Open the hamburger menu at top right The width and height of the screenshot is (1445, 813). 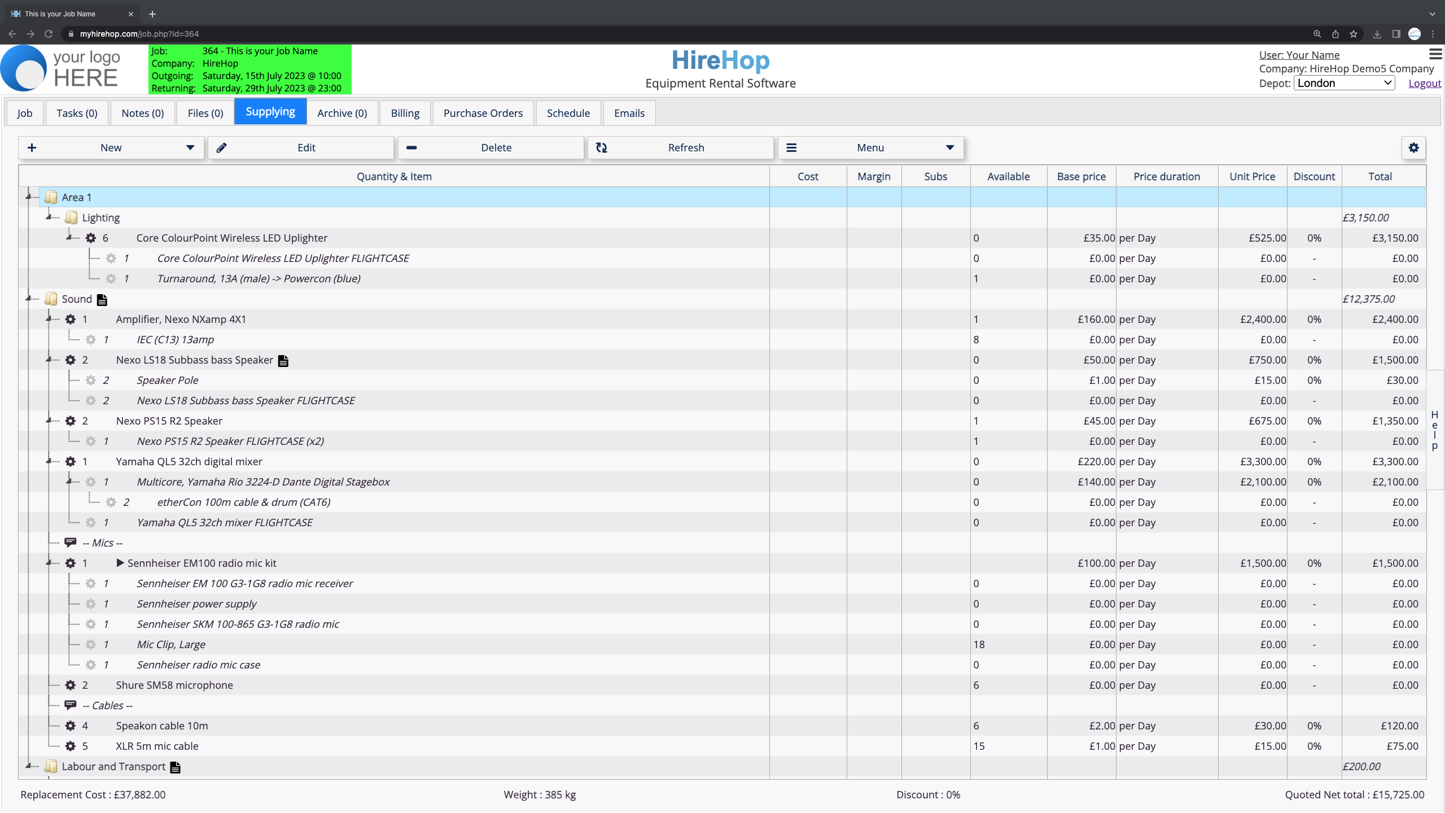coord(1435,54)
